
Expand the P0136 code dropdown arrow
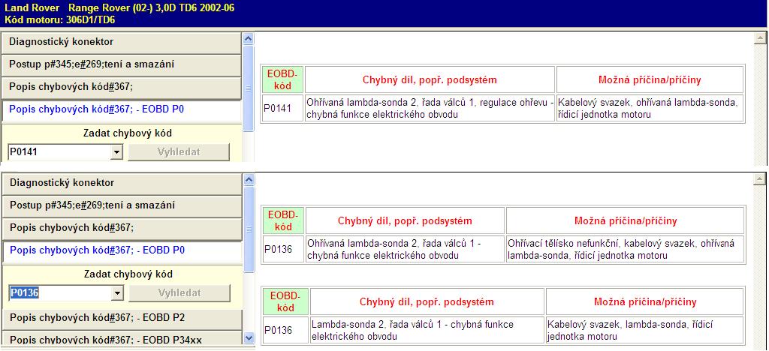(x=116, y=293)
